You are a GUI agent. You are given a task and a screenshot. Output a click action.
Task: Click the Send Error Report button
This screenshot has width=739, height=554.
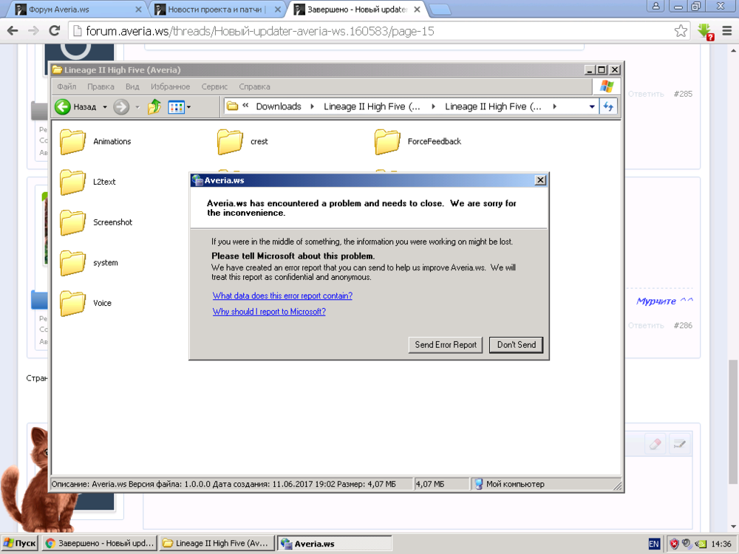pyautogui.click(x=446, y=345)
